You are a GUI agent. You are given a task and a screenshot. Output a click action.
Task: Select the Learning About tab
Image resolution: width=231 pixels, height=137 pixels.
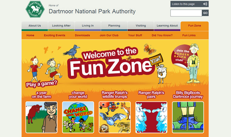click(167, 26)
